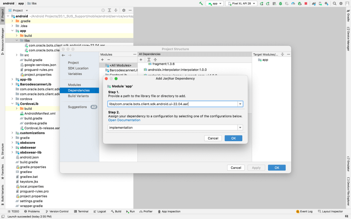Screen dimensions: 351x219
Task: Expand the src folder
Action: [17, 55]
